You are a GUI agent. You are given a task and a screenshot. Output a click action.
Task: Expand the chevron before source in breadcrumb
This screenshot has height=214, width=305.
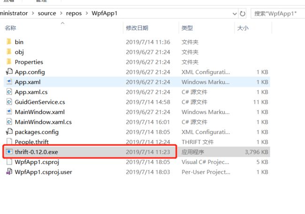(33, 13)
